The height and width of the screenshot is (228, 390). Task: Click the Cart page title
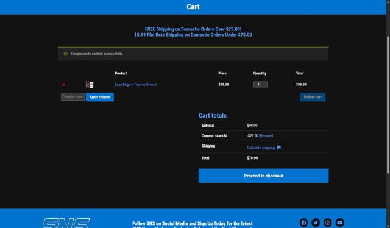click(193, 7)
